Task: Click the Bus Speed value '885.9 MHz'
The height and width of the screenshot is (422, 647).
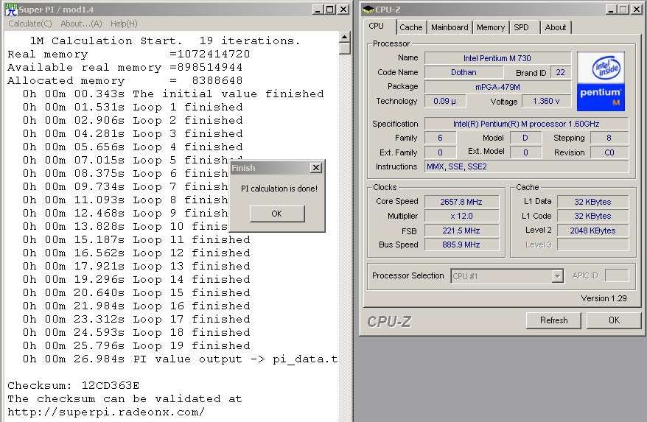Action: [461, 245]
